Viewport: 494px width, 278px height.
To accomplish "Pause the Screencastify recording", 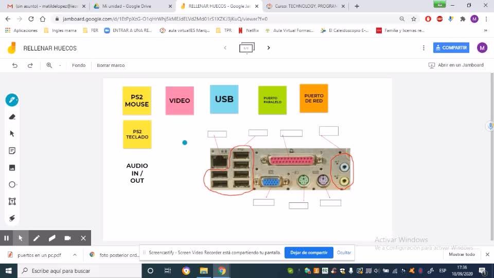I will coord(6,238).
